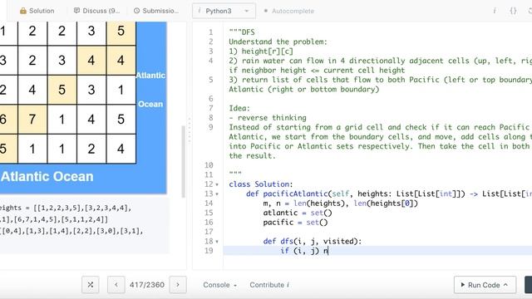The width and height of the screenshot is (532, 299).
Task: Click the chat icon on Discuss tab
Action: click(76, 11)
